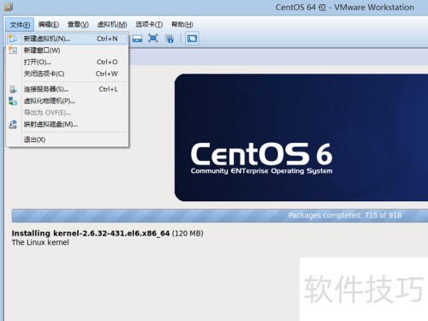Click VMware Workstation title bar app icon
428x321 pixels.
click(9, 7)
